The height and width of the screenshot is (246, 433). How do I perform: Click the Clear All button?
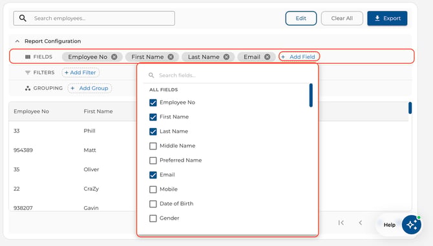[x=342, y=19]
